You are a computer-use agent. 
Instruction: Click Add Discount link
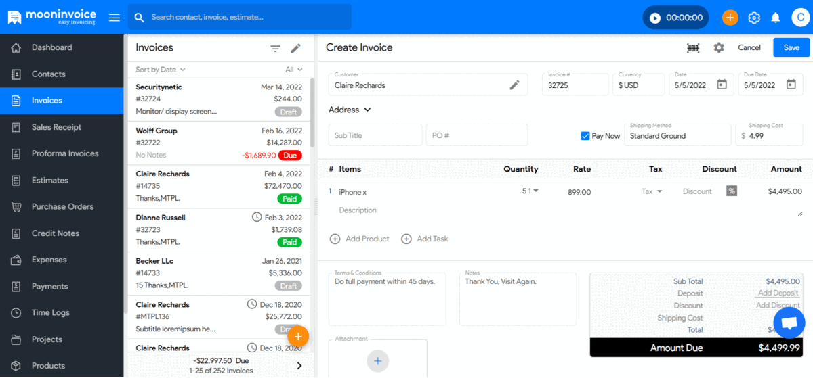click(778, 305)
